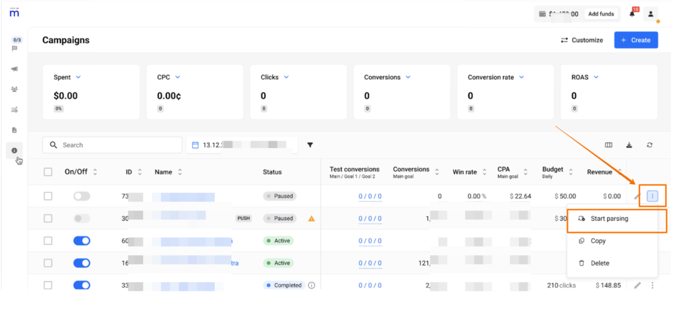
Task: Tick the checkbox for campaign row 16
Action: point(48,263)
